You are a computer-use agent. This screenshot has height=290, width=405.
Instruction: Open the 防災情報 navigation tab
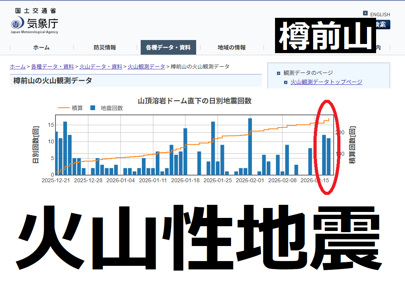pos(105,48)
